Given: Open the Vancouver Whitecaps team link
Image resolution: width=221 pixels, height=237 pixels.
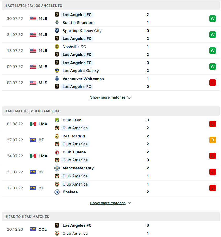Looking at the screenshot, I should point(83,79).
